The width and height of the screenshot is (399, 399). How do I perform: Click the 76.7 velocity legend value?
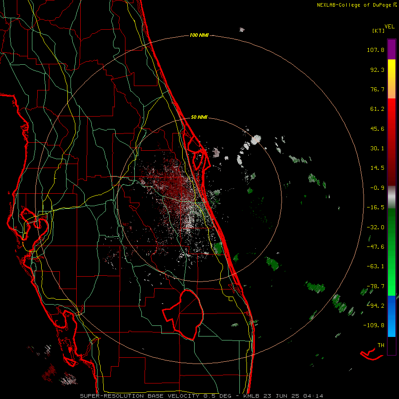[377, 89]
